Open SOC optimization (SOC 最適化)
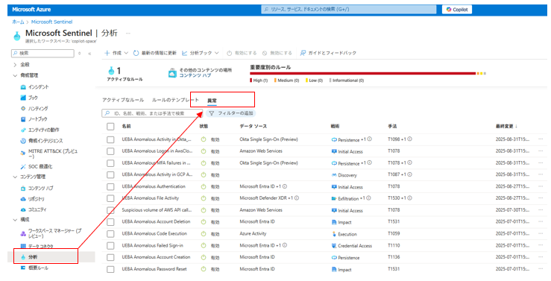The height and width of the screenshot is (281, 551). 37,166
